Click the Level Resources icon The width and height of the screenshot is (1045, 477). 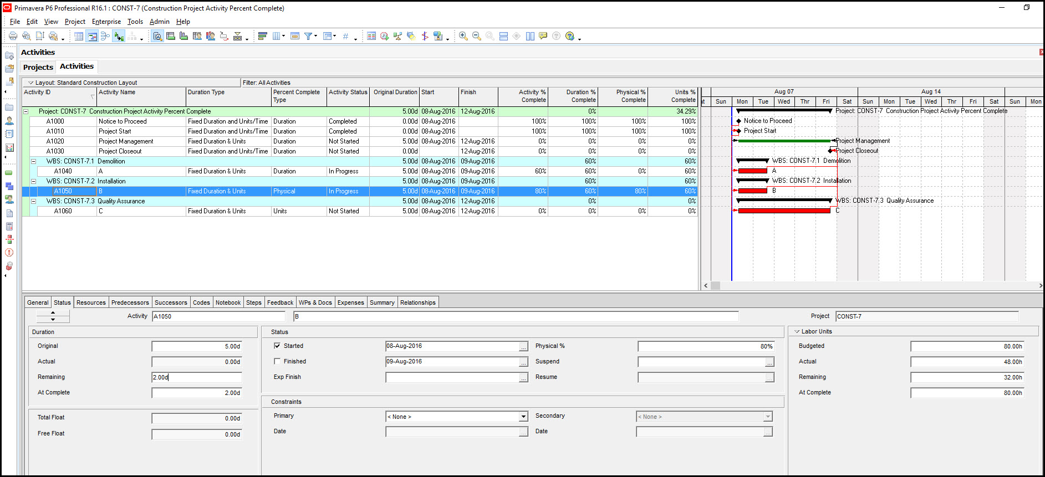tap(397, 36)
